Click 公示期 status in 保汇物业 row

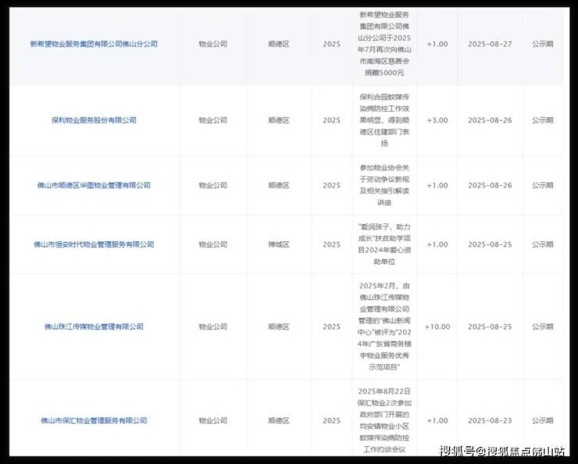point(543,420)
